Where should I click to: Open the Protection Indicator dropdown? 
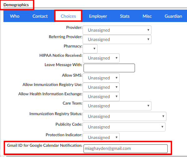(101, 137)
